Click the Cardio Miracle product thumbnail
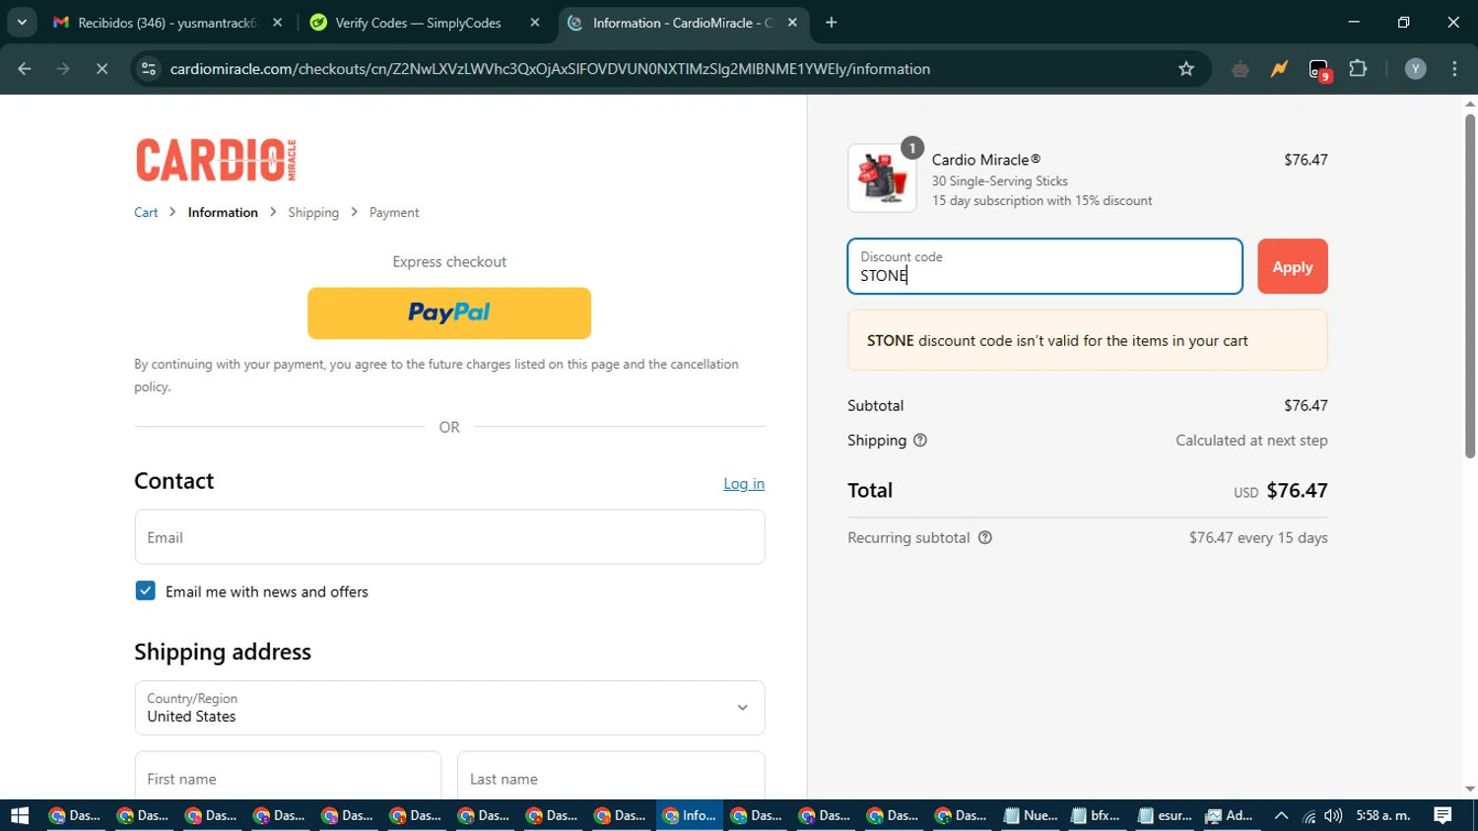The width and height of the screenshot is (1478, 831). click(x=882, y=178)
